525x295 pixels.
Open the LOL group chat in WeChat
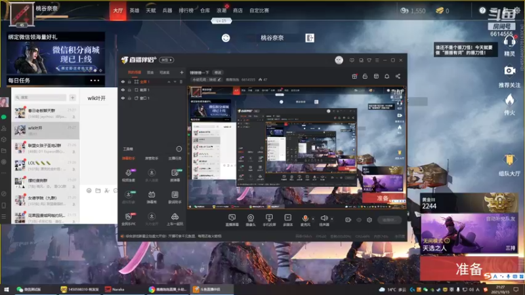(45, 165)
